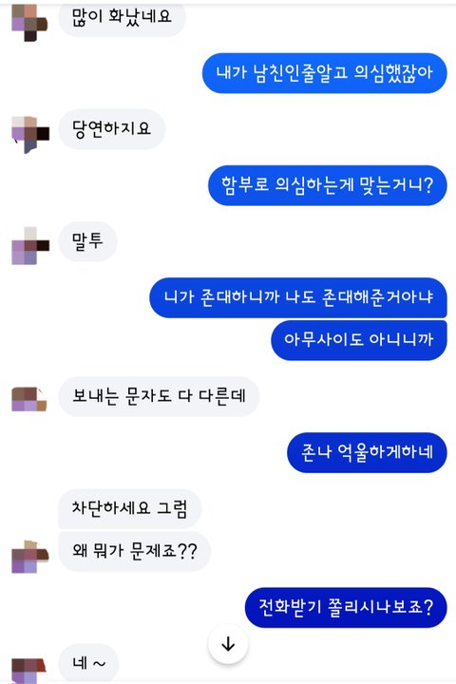Image resolution: width=456 pixels, height=684 pixels.
Task: Select sent bubble '아무사이도 아니니까'
Action: tap(359, 340)
